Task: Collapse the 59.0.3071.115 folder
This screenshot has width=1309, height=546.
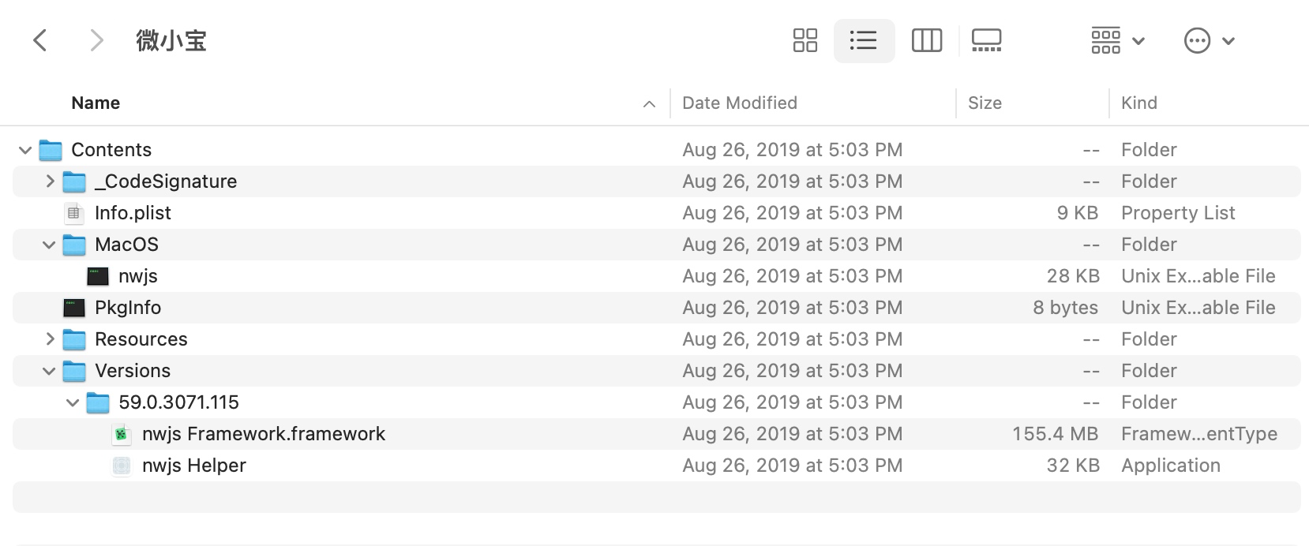Action: tap(73, 402)
